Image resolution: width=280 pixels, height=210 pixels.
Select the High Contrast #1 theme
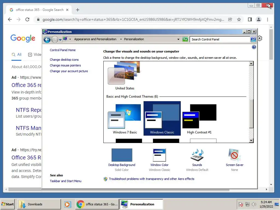199,119
